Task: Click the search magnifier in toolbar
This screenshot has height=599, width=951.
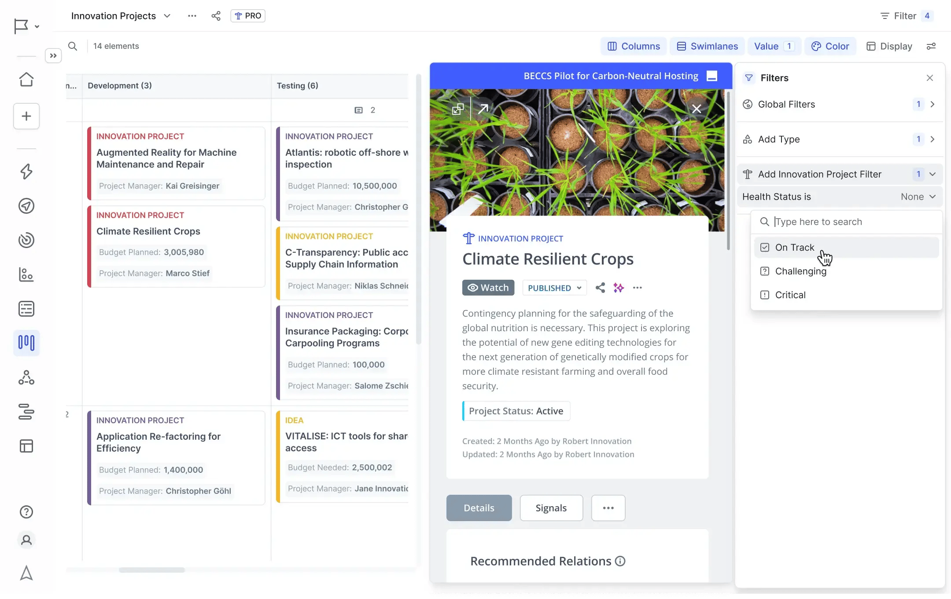Action: tap(73, 46)
